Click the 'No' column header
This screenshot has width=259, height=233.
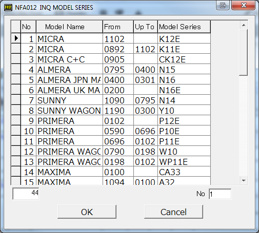pos(28,27)
